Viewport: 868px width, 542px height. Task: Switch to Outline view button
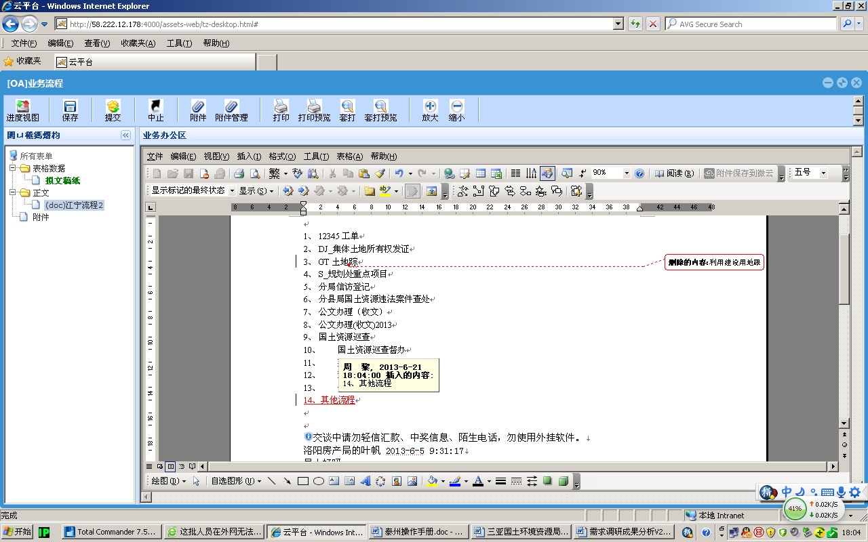182,467
